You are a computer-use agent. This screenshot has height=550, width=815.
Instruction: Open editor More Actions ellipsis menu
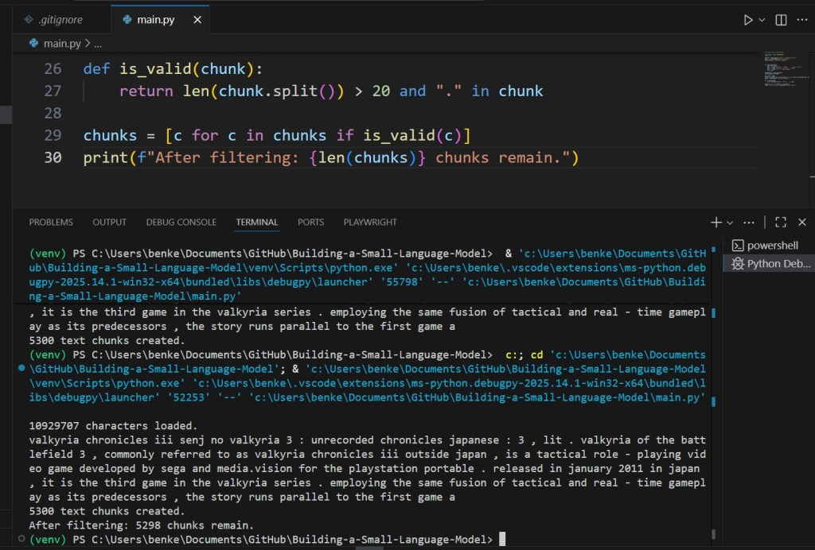pyautogui.click(x=801, y=20)
